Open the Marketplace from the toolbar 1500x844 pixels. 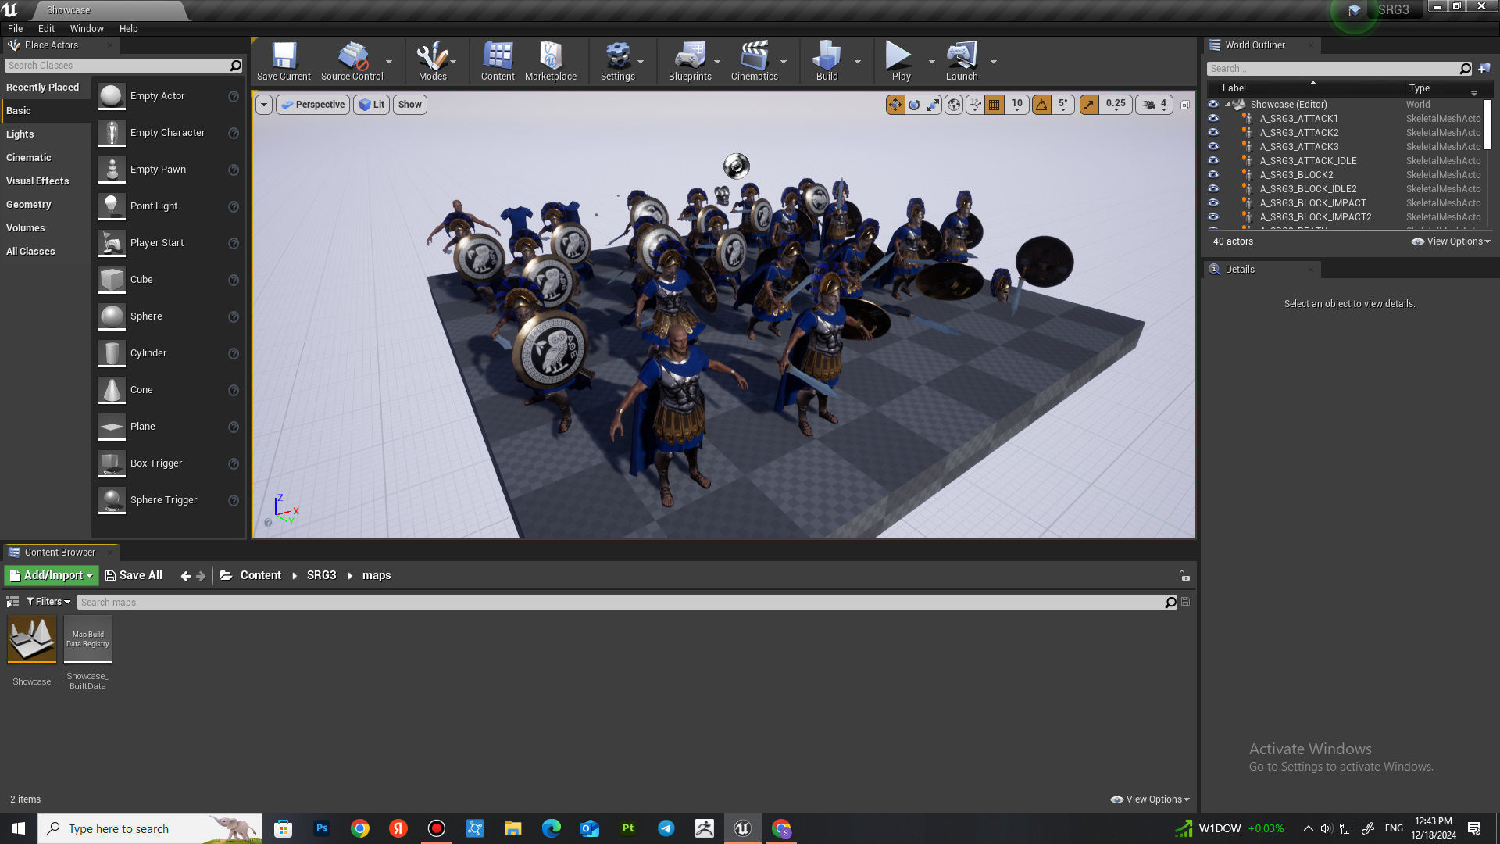(550, 61)
